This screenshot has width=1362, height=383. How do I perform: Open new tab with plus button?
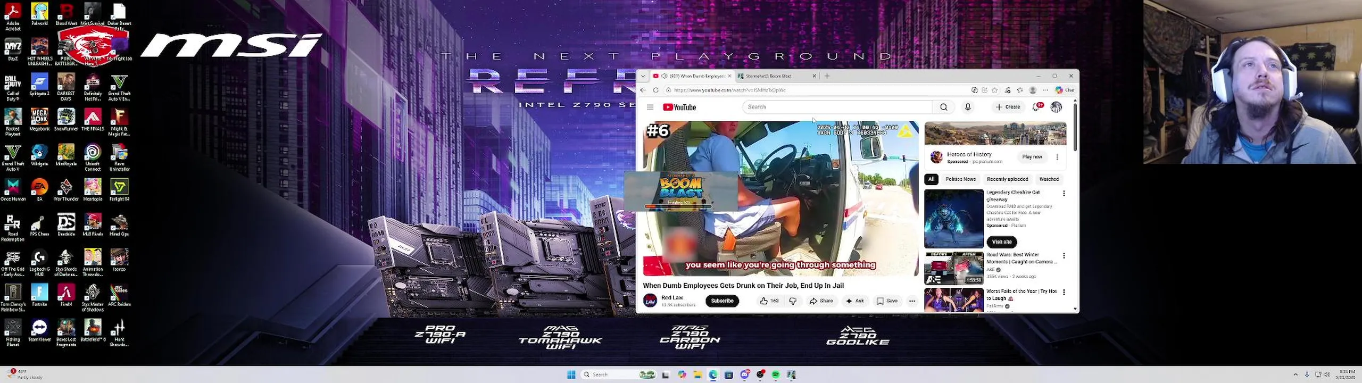[827, 76]
